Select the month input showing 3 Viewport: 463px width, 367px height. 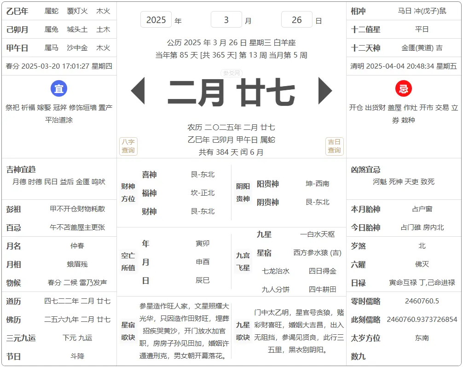point(226,20)
